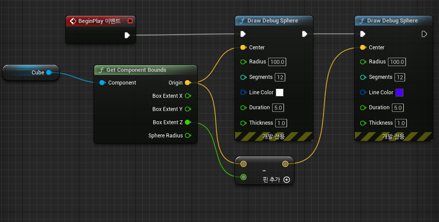Click exec input pin of white Draw Debug Sphere
This screenshot has width=439, height=222.
pyautogui.click(x=243, y=34)
